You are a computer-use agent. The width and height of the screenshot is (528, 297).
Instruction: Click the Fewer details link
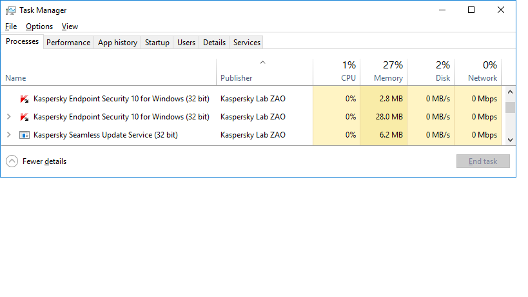[x=44, y=161]
